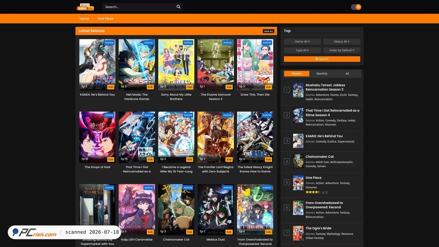Open the Home menu item

pyautogui.click(x=84, y=18)
